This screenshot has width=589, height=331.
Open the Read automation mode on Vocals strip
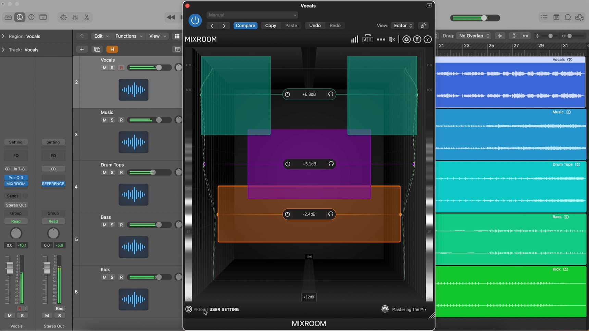16,222
